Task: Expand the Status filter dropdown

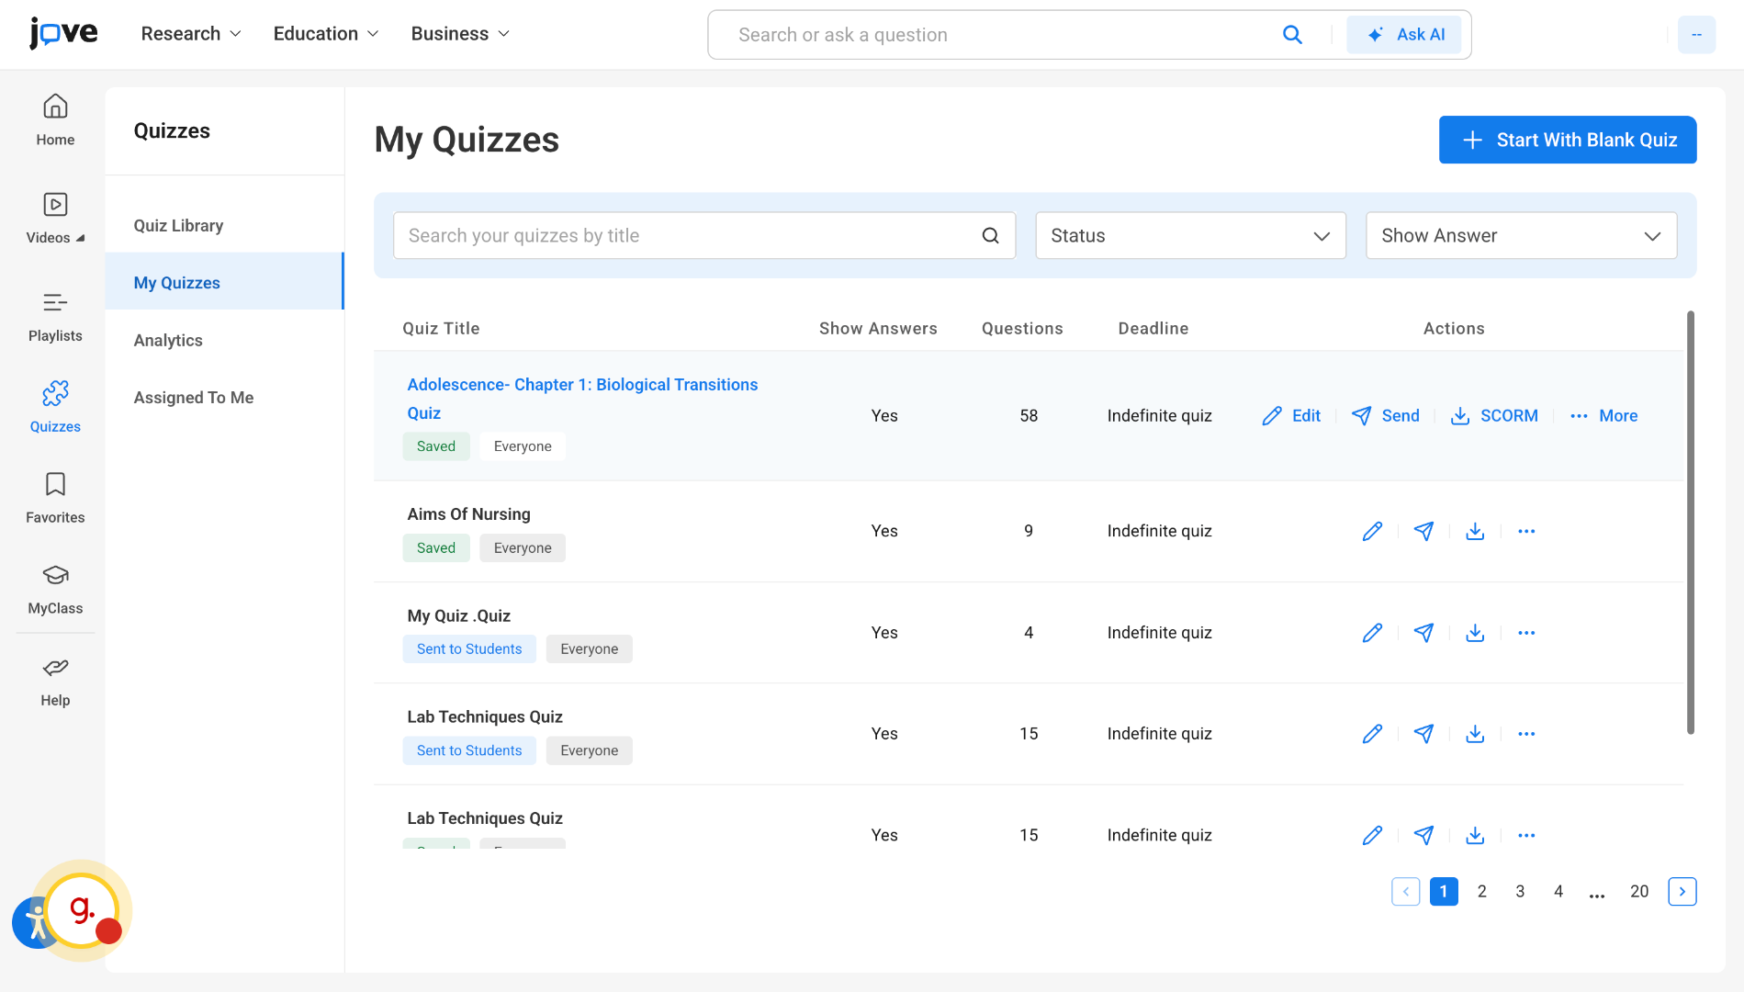Action: pyautogui.click(x=1190, y=236)
